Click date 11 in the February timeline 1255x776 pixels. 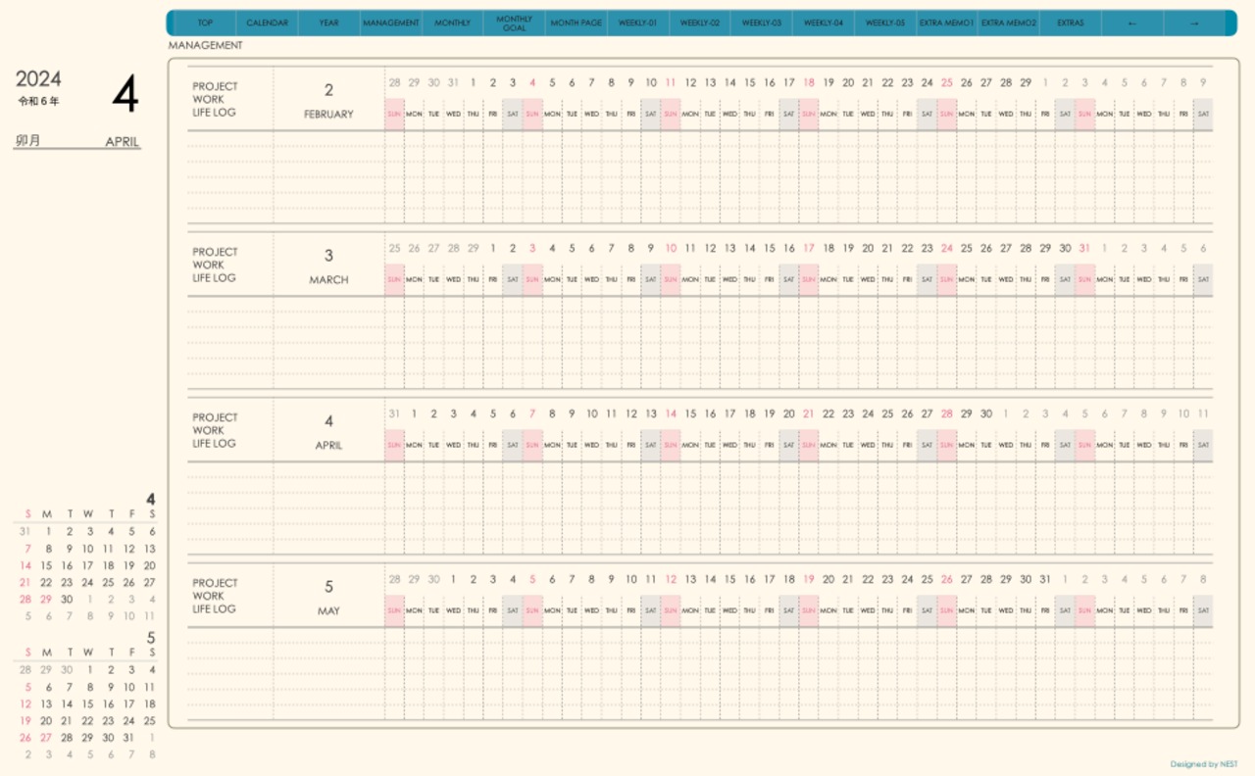tap(671, 83)
